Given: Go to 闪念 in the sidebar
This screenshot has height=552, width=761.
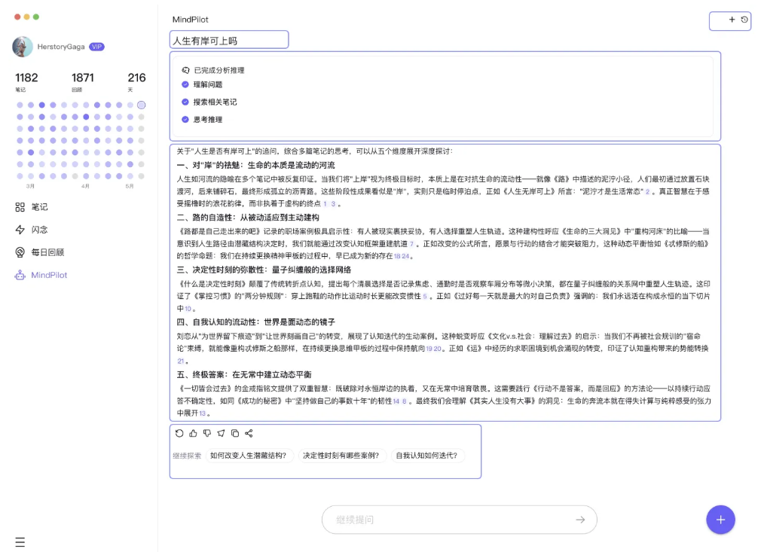Looking at the screenshot, I should point(38,230).
